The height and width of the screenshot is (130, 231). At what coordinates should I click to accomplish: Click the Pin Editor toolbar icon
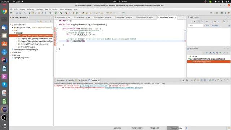(x=123, y=13)
